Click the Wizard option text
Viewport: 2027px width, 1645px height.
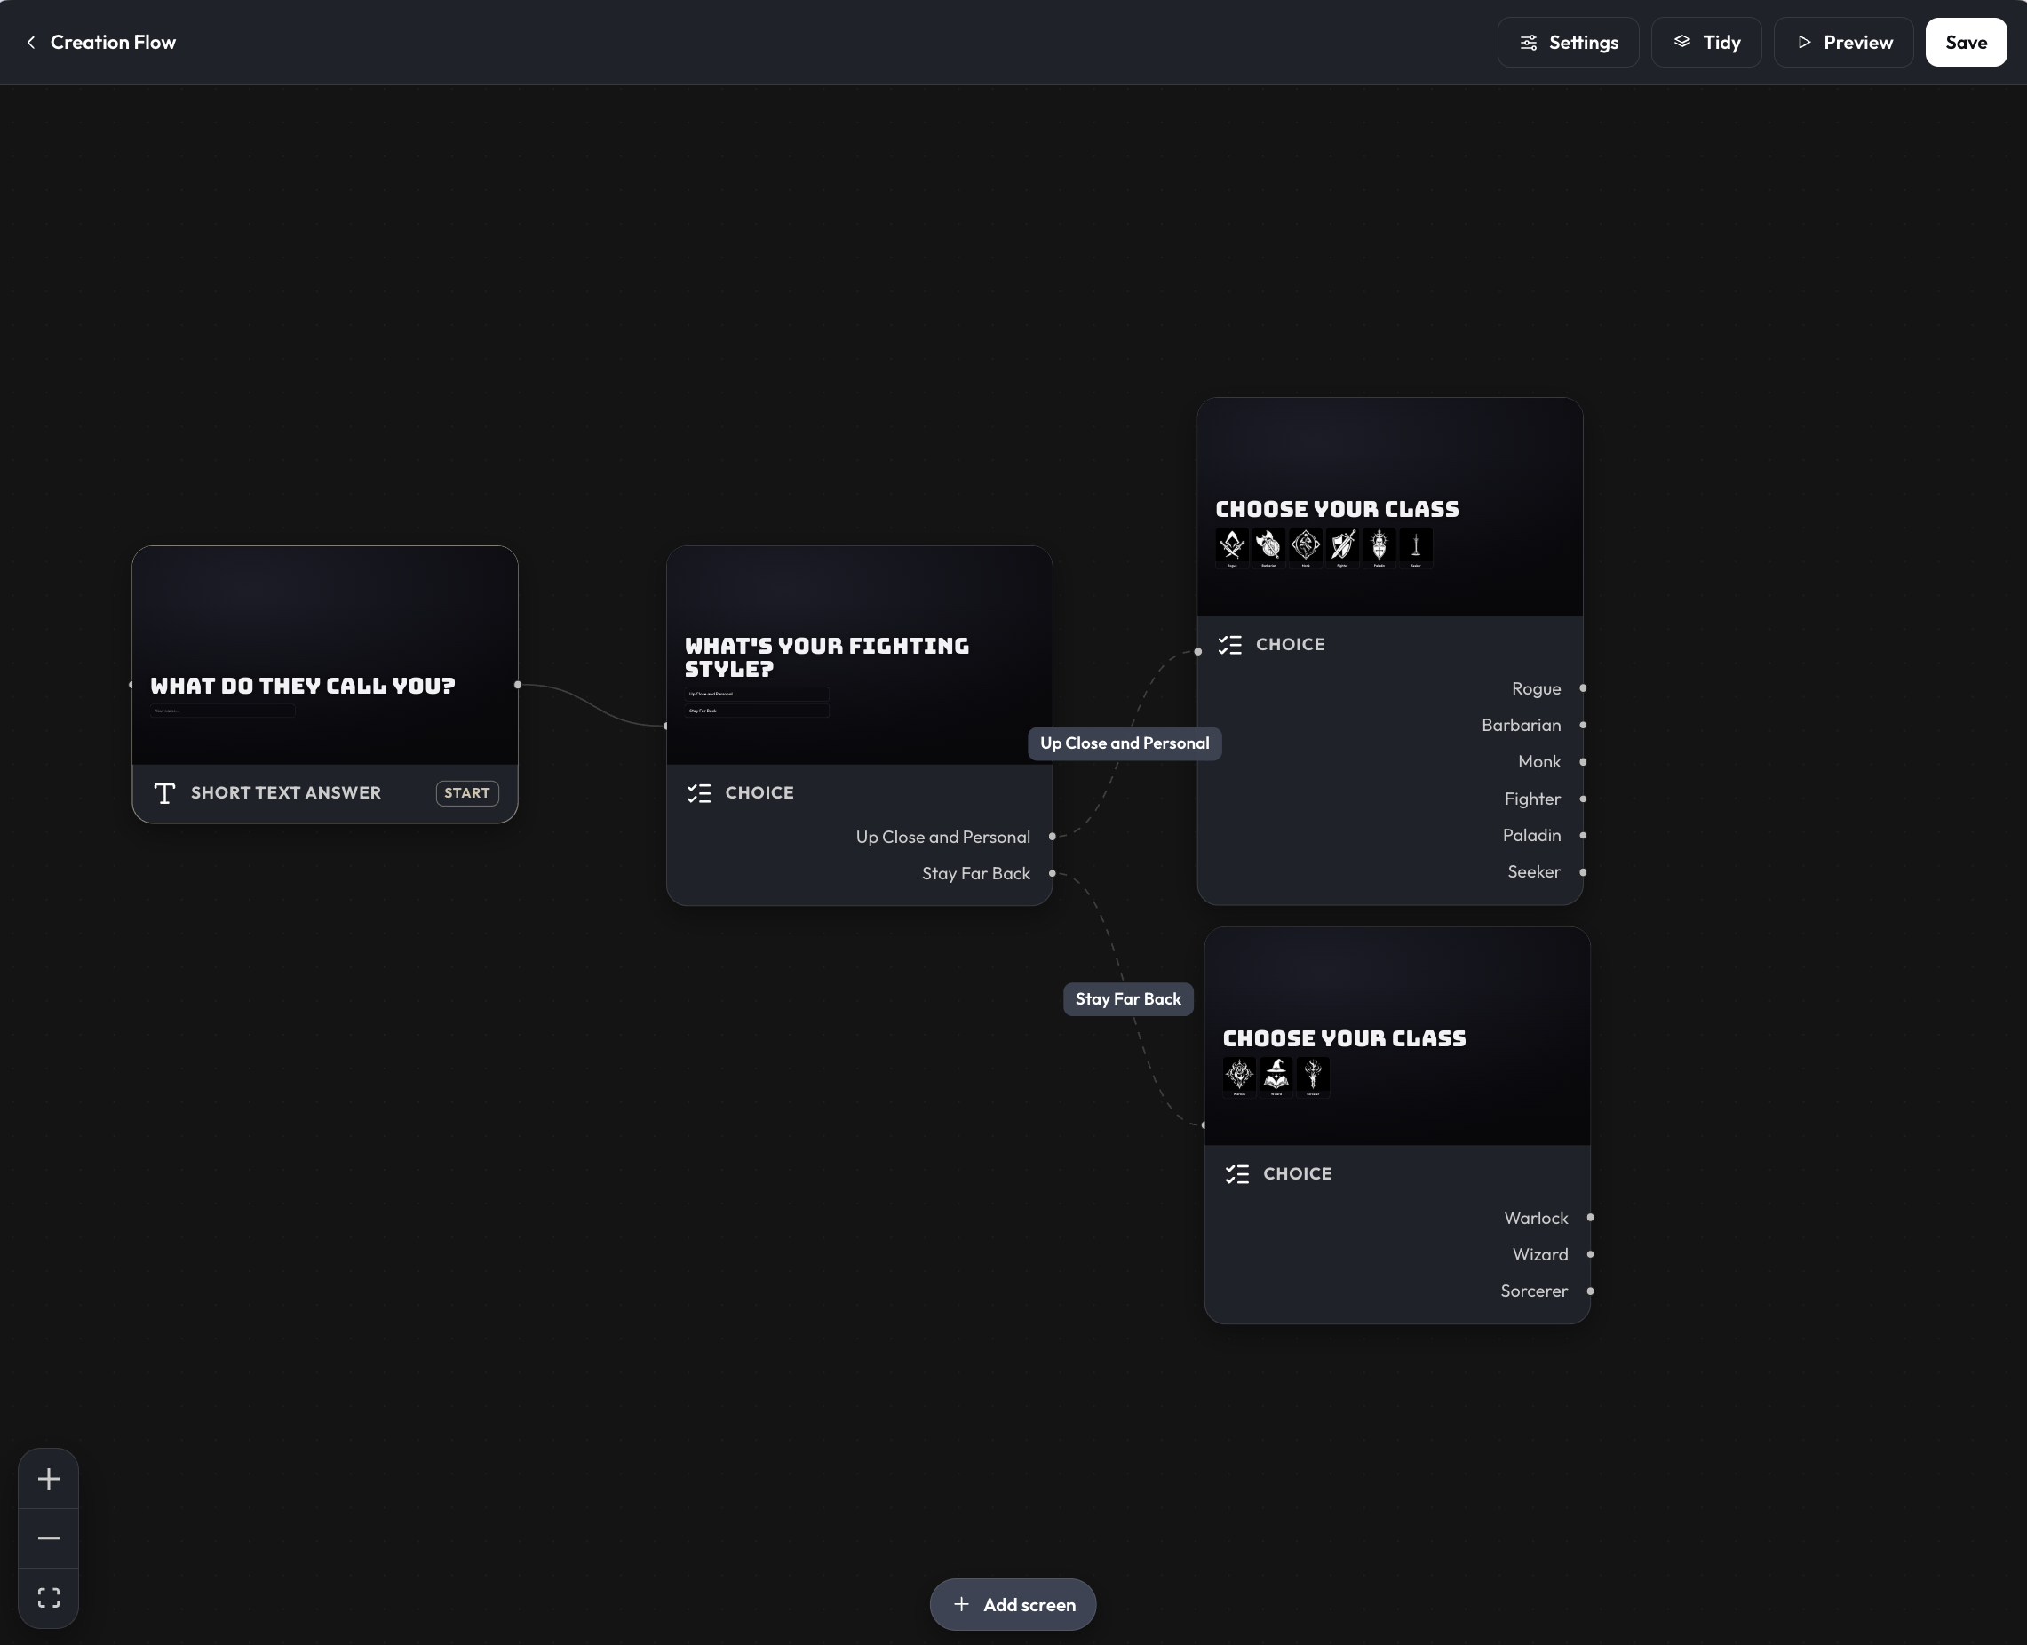[x=1540, y=1254]
